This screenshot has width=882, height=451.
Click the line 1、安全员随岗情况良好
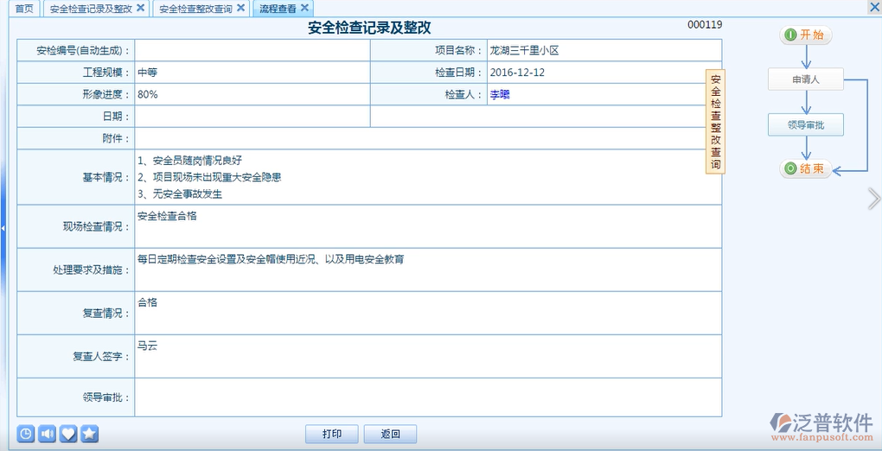[189, 161]
